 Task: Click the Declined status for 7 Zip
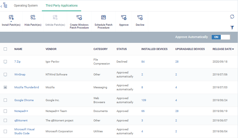click(x=122, y=62)
